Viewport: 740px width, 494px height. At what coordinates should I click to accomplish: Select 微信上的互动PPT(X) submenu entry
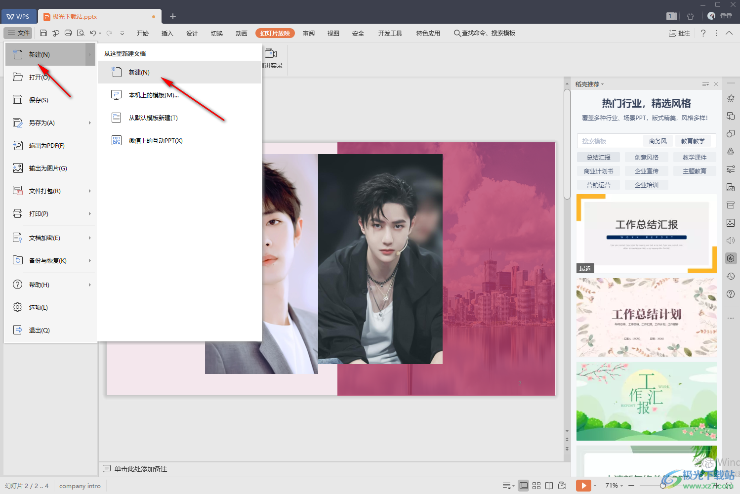click(x=179, y=140)
